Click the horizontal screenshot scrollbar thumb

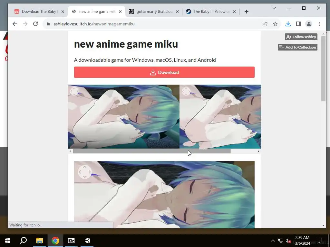(152, 151)
